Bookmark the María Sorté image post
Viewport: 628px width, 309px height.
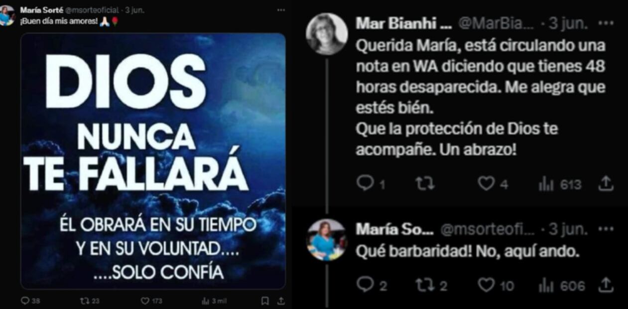[265, 301]
